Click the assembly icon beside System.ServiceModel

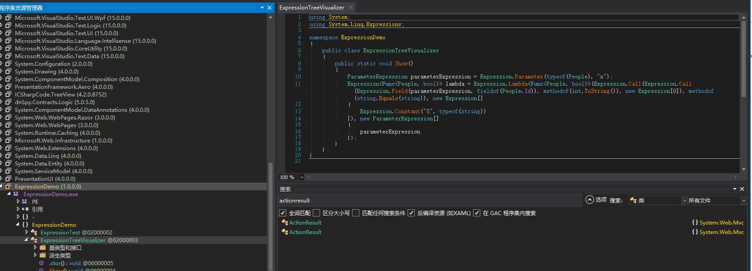[x=8, y=171]
